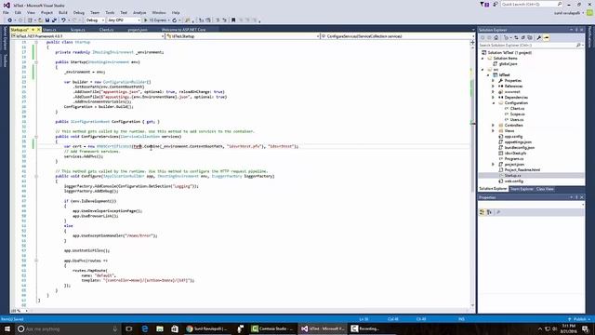Open the Server Explorer side tab

coord(5,38)
